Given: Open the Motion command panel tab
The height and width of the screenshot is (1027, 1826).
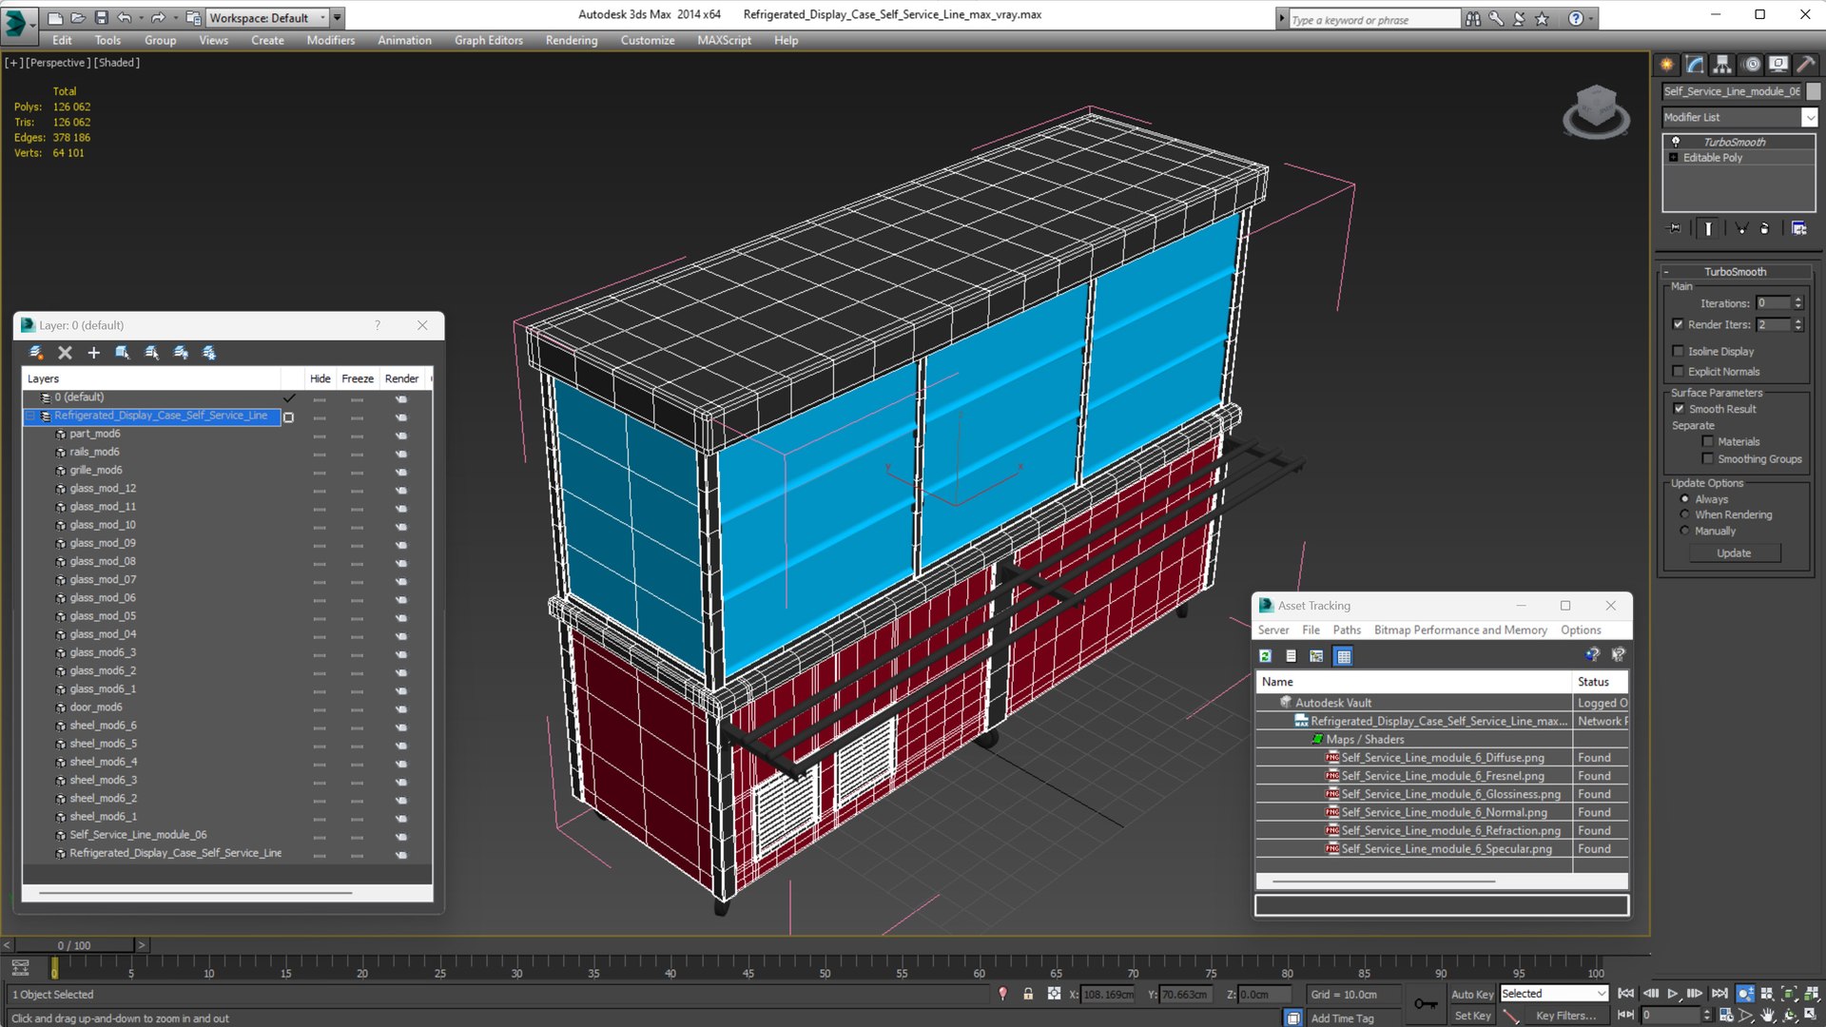Looking at the screenshot, I should pyautogui.click(x=1751, y=65).
